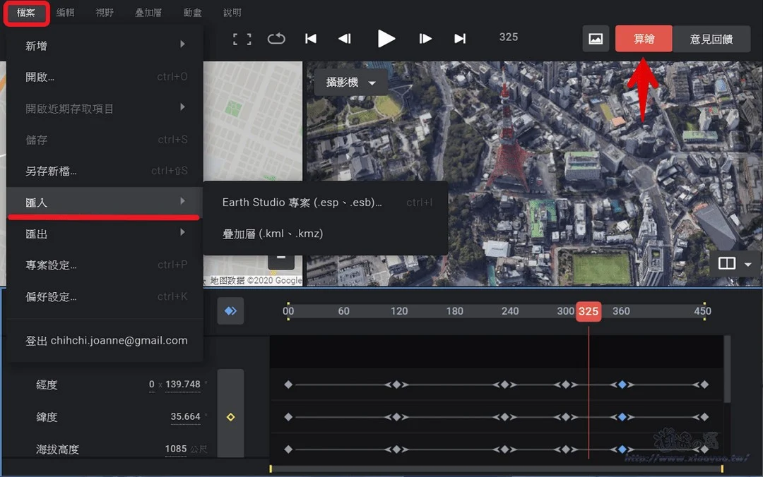Step forward one frame
This screenshot has width=763, height=477.
425,38
